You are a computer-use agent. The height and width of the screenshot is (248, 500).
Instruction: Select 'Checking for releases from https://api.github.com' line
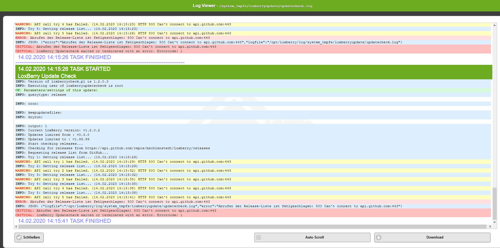click(x=253, y=148)
